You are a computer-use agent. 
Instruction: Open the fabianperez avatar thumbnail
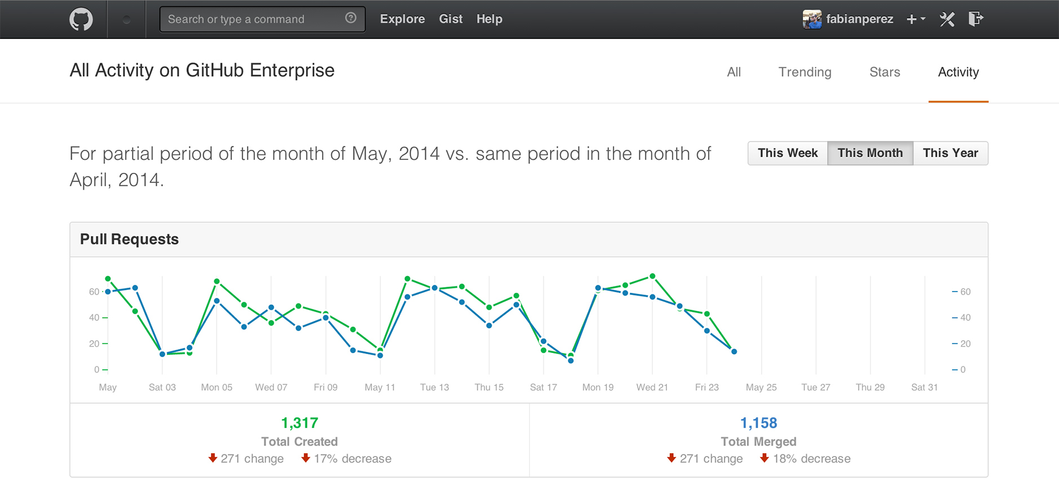[x=812, y=19]
